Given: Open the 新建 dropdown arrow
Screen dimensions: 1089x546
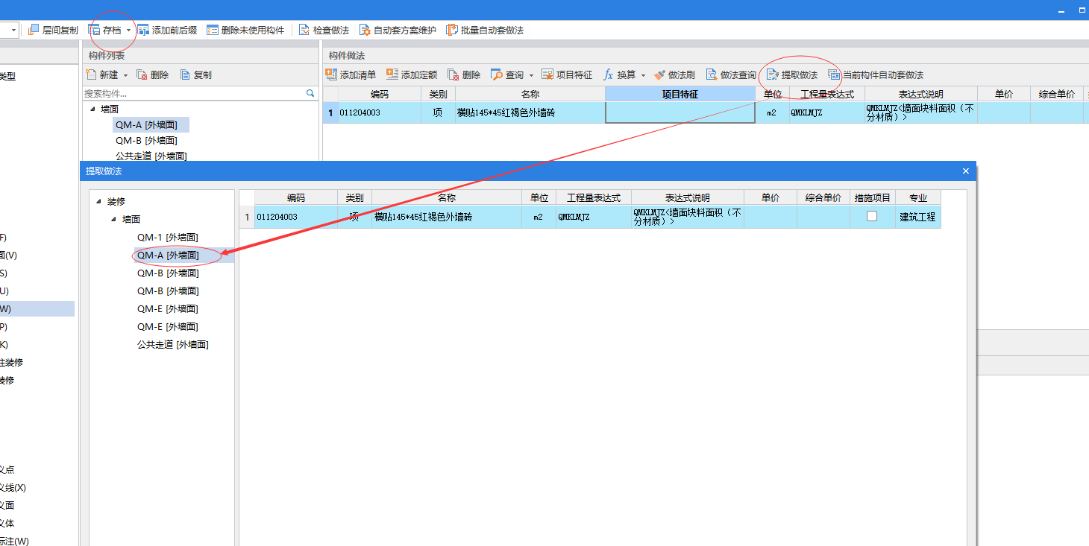Looking at the screenshot, I should [x=125, y=75].
